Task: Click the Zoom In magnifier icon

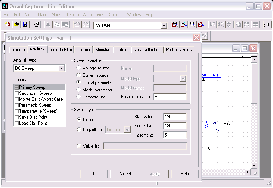Action: point(175,25)
